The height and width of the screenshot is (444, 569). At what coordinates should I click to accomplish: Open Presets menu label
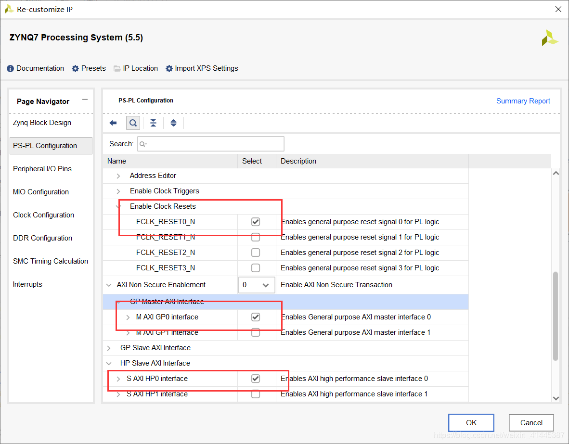pos(93,69)
